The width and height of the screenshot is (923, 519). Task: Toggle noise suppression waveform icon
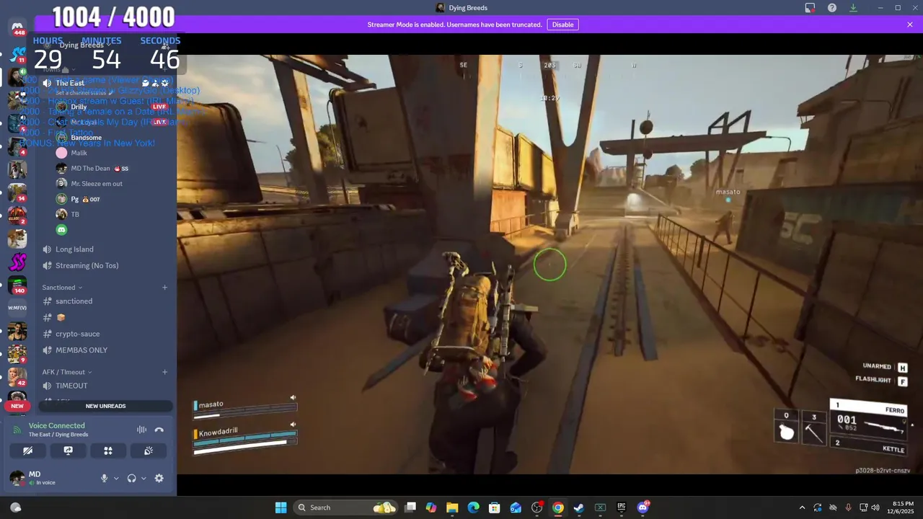pos(141,430)
